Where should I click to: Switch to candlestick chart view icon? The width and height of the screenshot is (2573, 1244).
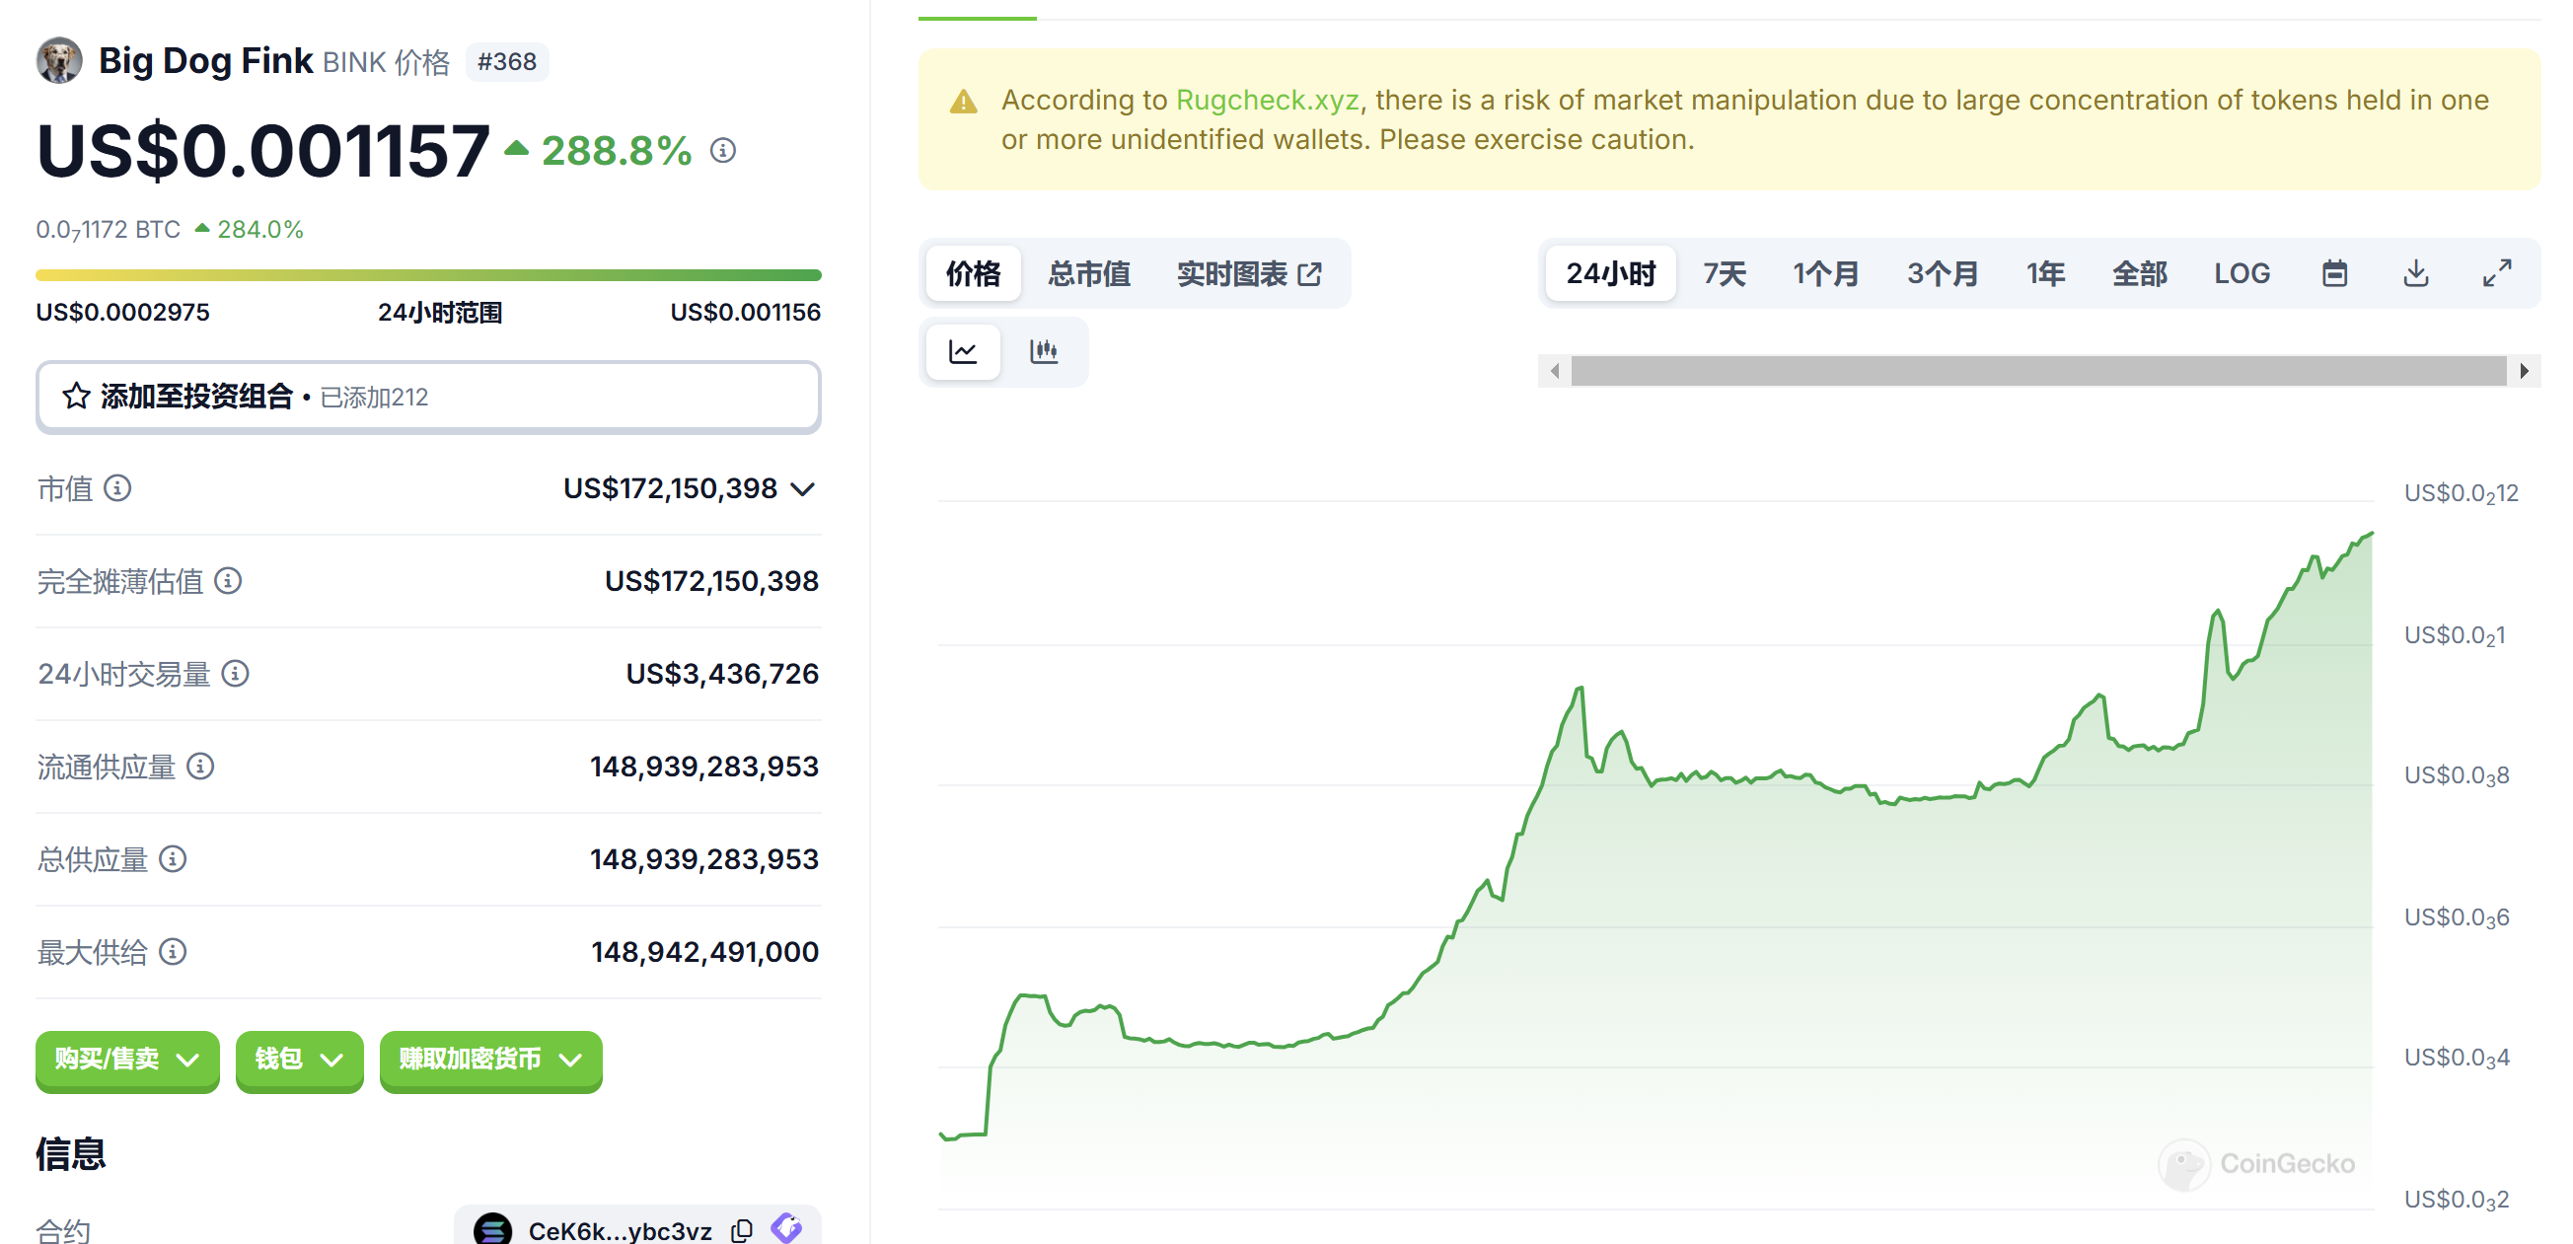1044,351
